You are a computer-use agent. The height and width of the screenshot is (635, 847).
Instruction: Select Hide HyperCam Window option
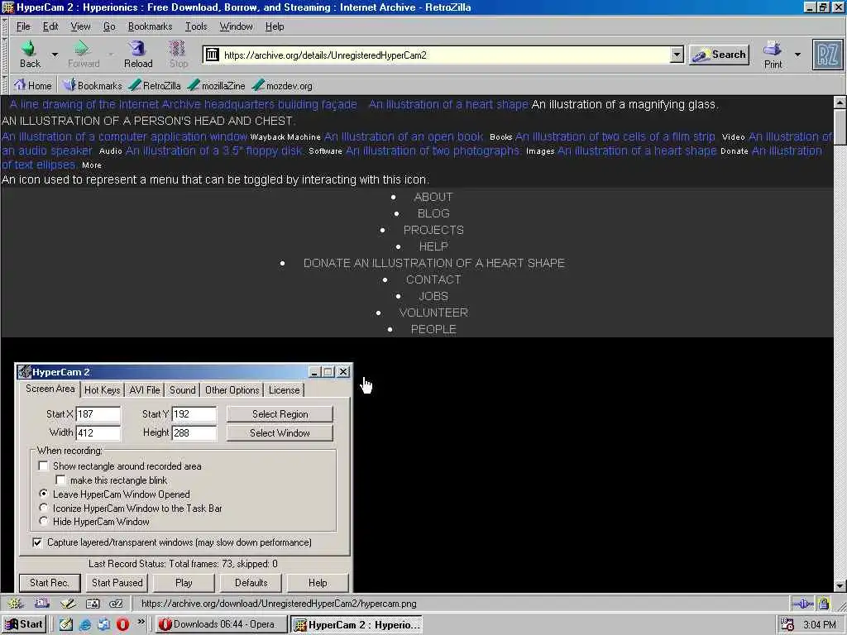click(x=44, y=521)
